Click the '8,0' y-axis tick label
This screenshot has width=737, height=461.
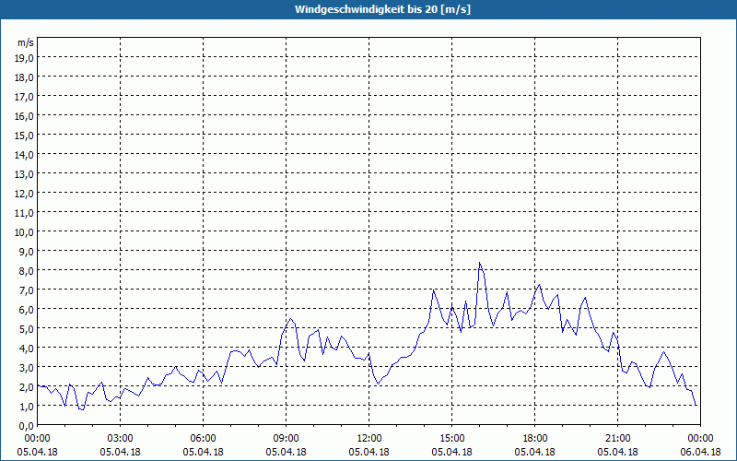26,271
